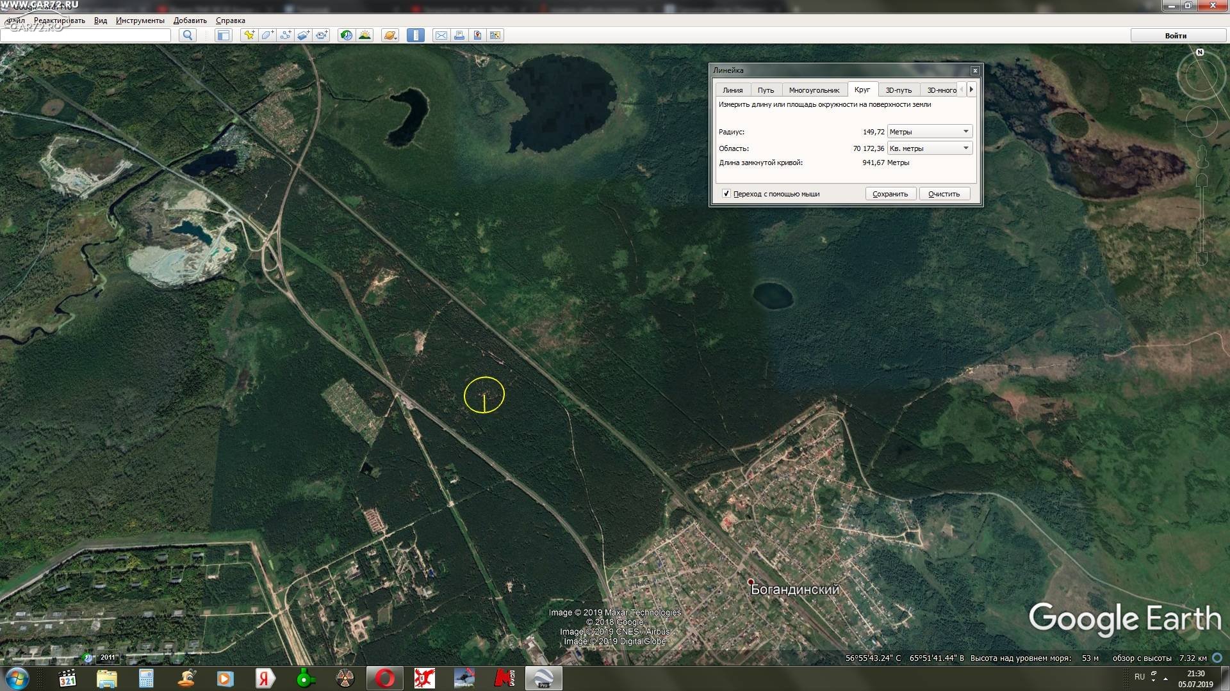Add an image overlay from toolbar
The height and width of the screenshot is (691, 1230).
tap(303, 35)
